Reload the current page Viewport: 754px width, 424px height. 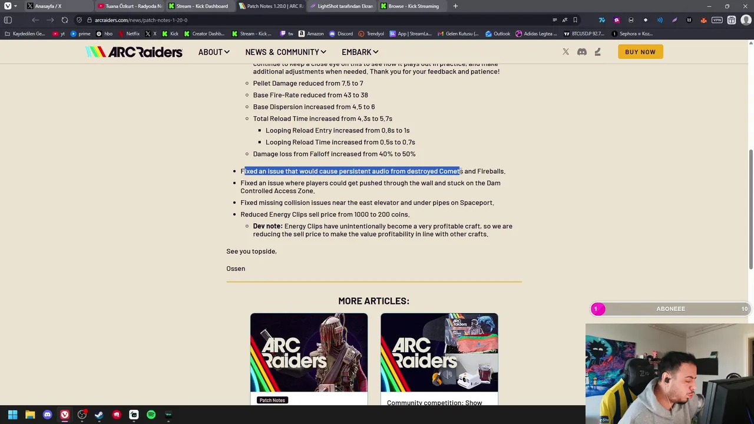click(65, 20)
